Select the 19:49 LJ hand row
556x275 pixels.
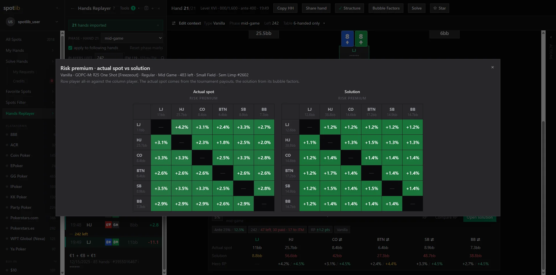click(x=113, y=242)
